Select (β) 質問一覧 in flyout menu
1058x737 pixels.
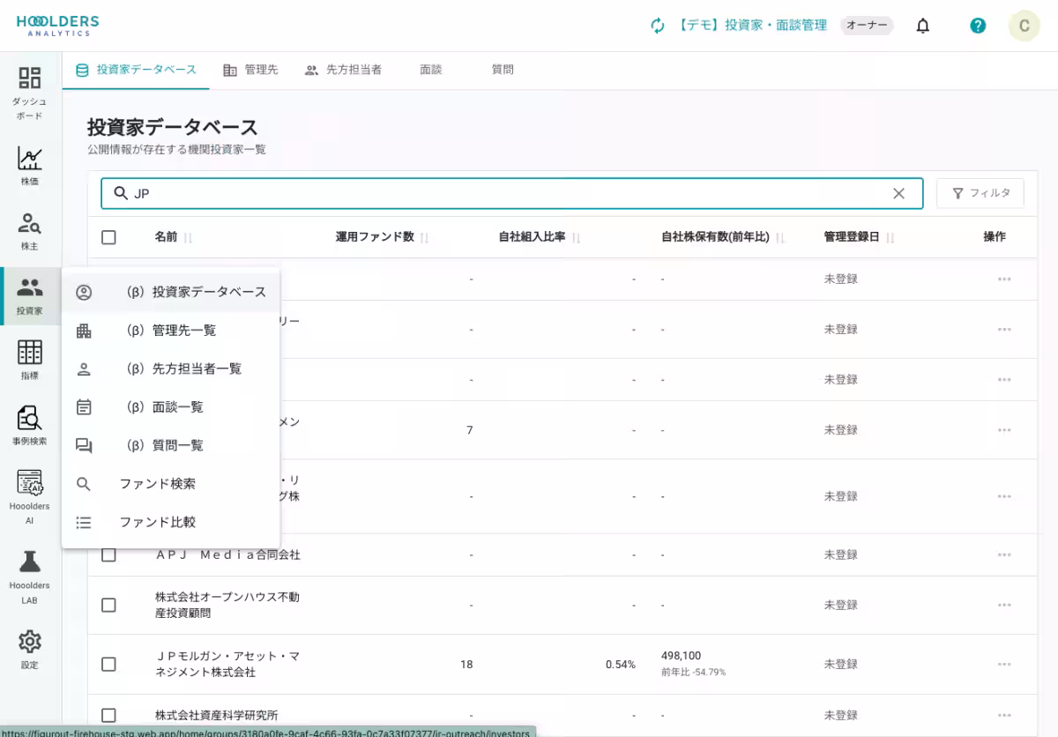171,445
